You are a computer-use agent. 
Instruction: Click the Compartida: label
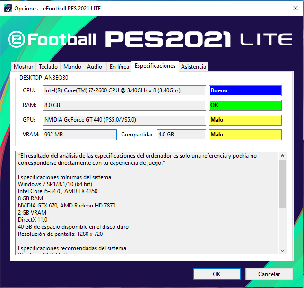(137, 135)
